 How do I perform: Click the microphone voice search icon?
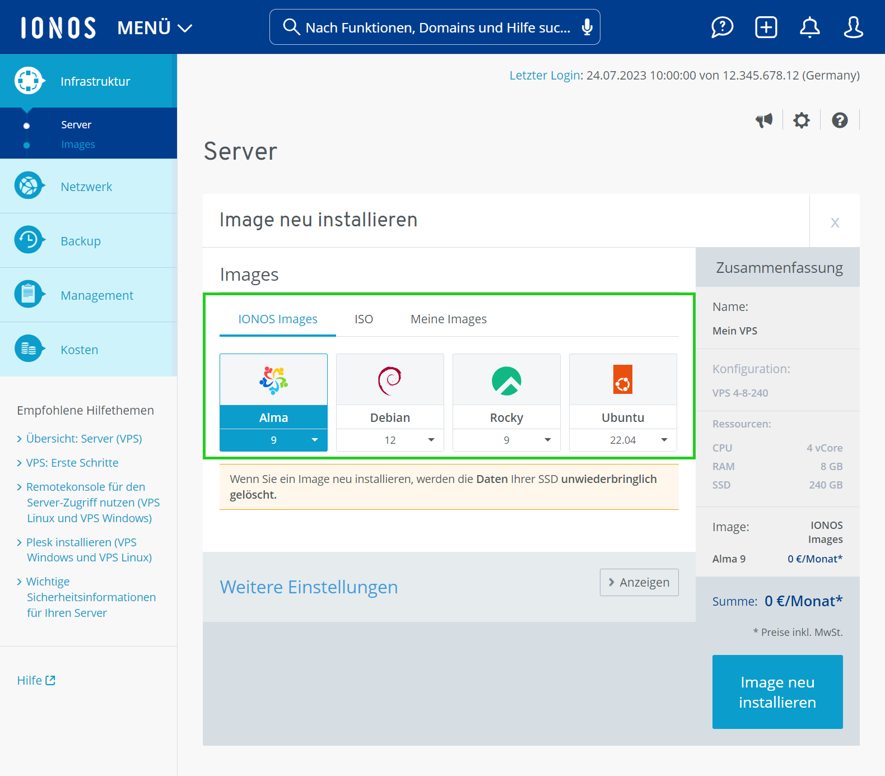(x=586, y=27)
